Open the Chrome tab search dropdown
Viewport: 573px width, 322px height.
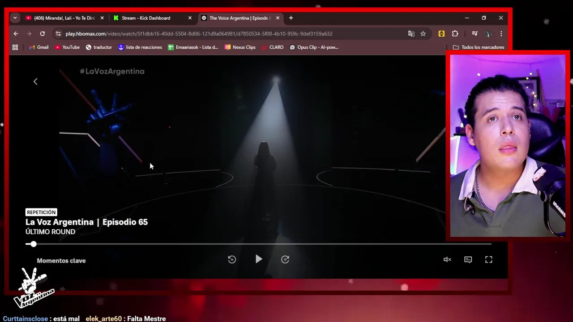(x=15, y=18)
